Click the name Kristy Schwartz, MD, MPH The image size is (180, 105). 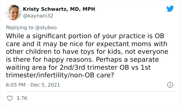[x=59, y=9]
